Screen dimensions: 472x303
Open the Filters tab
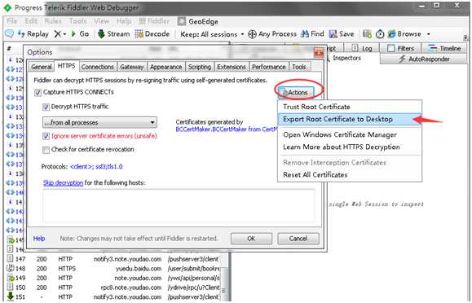[400, 48]
